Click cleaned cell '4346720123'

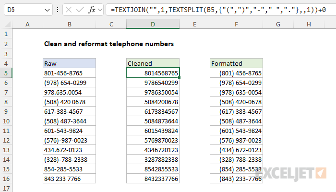(153, 150)
